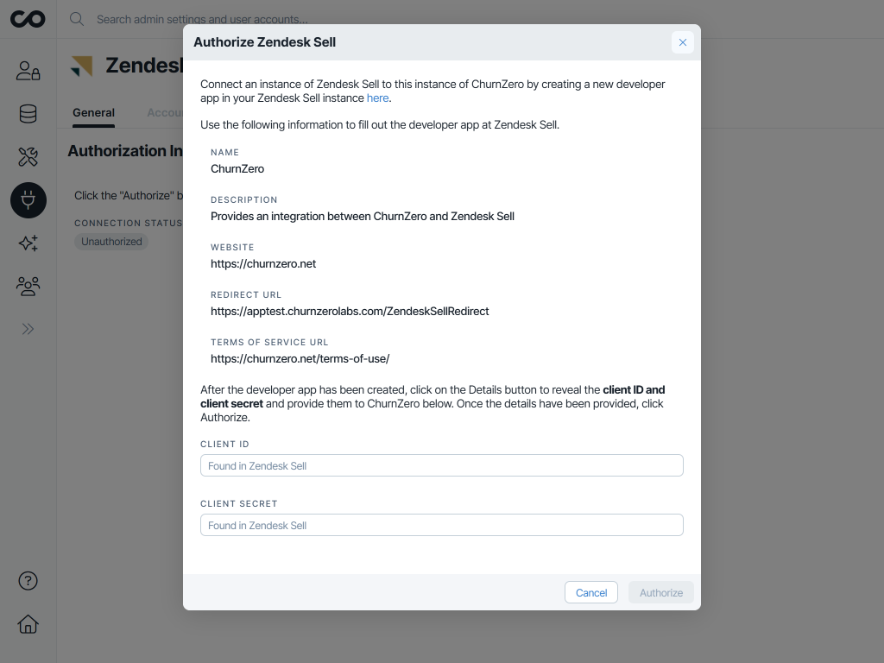Click inside the Client ID field

click(x=442, y=464)
